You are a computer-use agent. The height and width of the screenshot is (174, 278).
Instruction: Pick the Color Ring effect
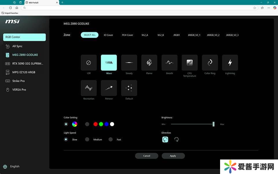210,63
